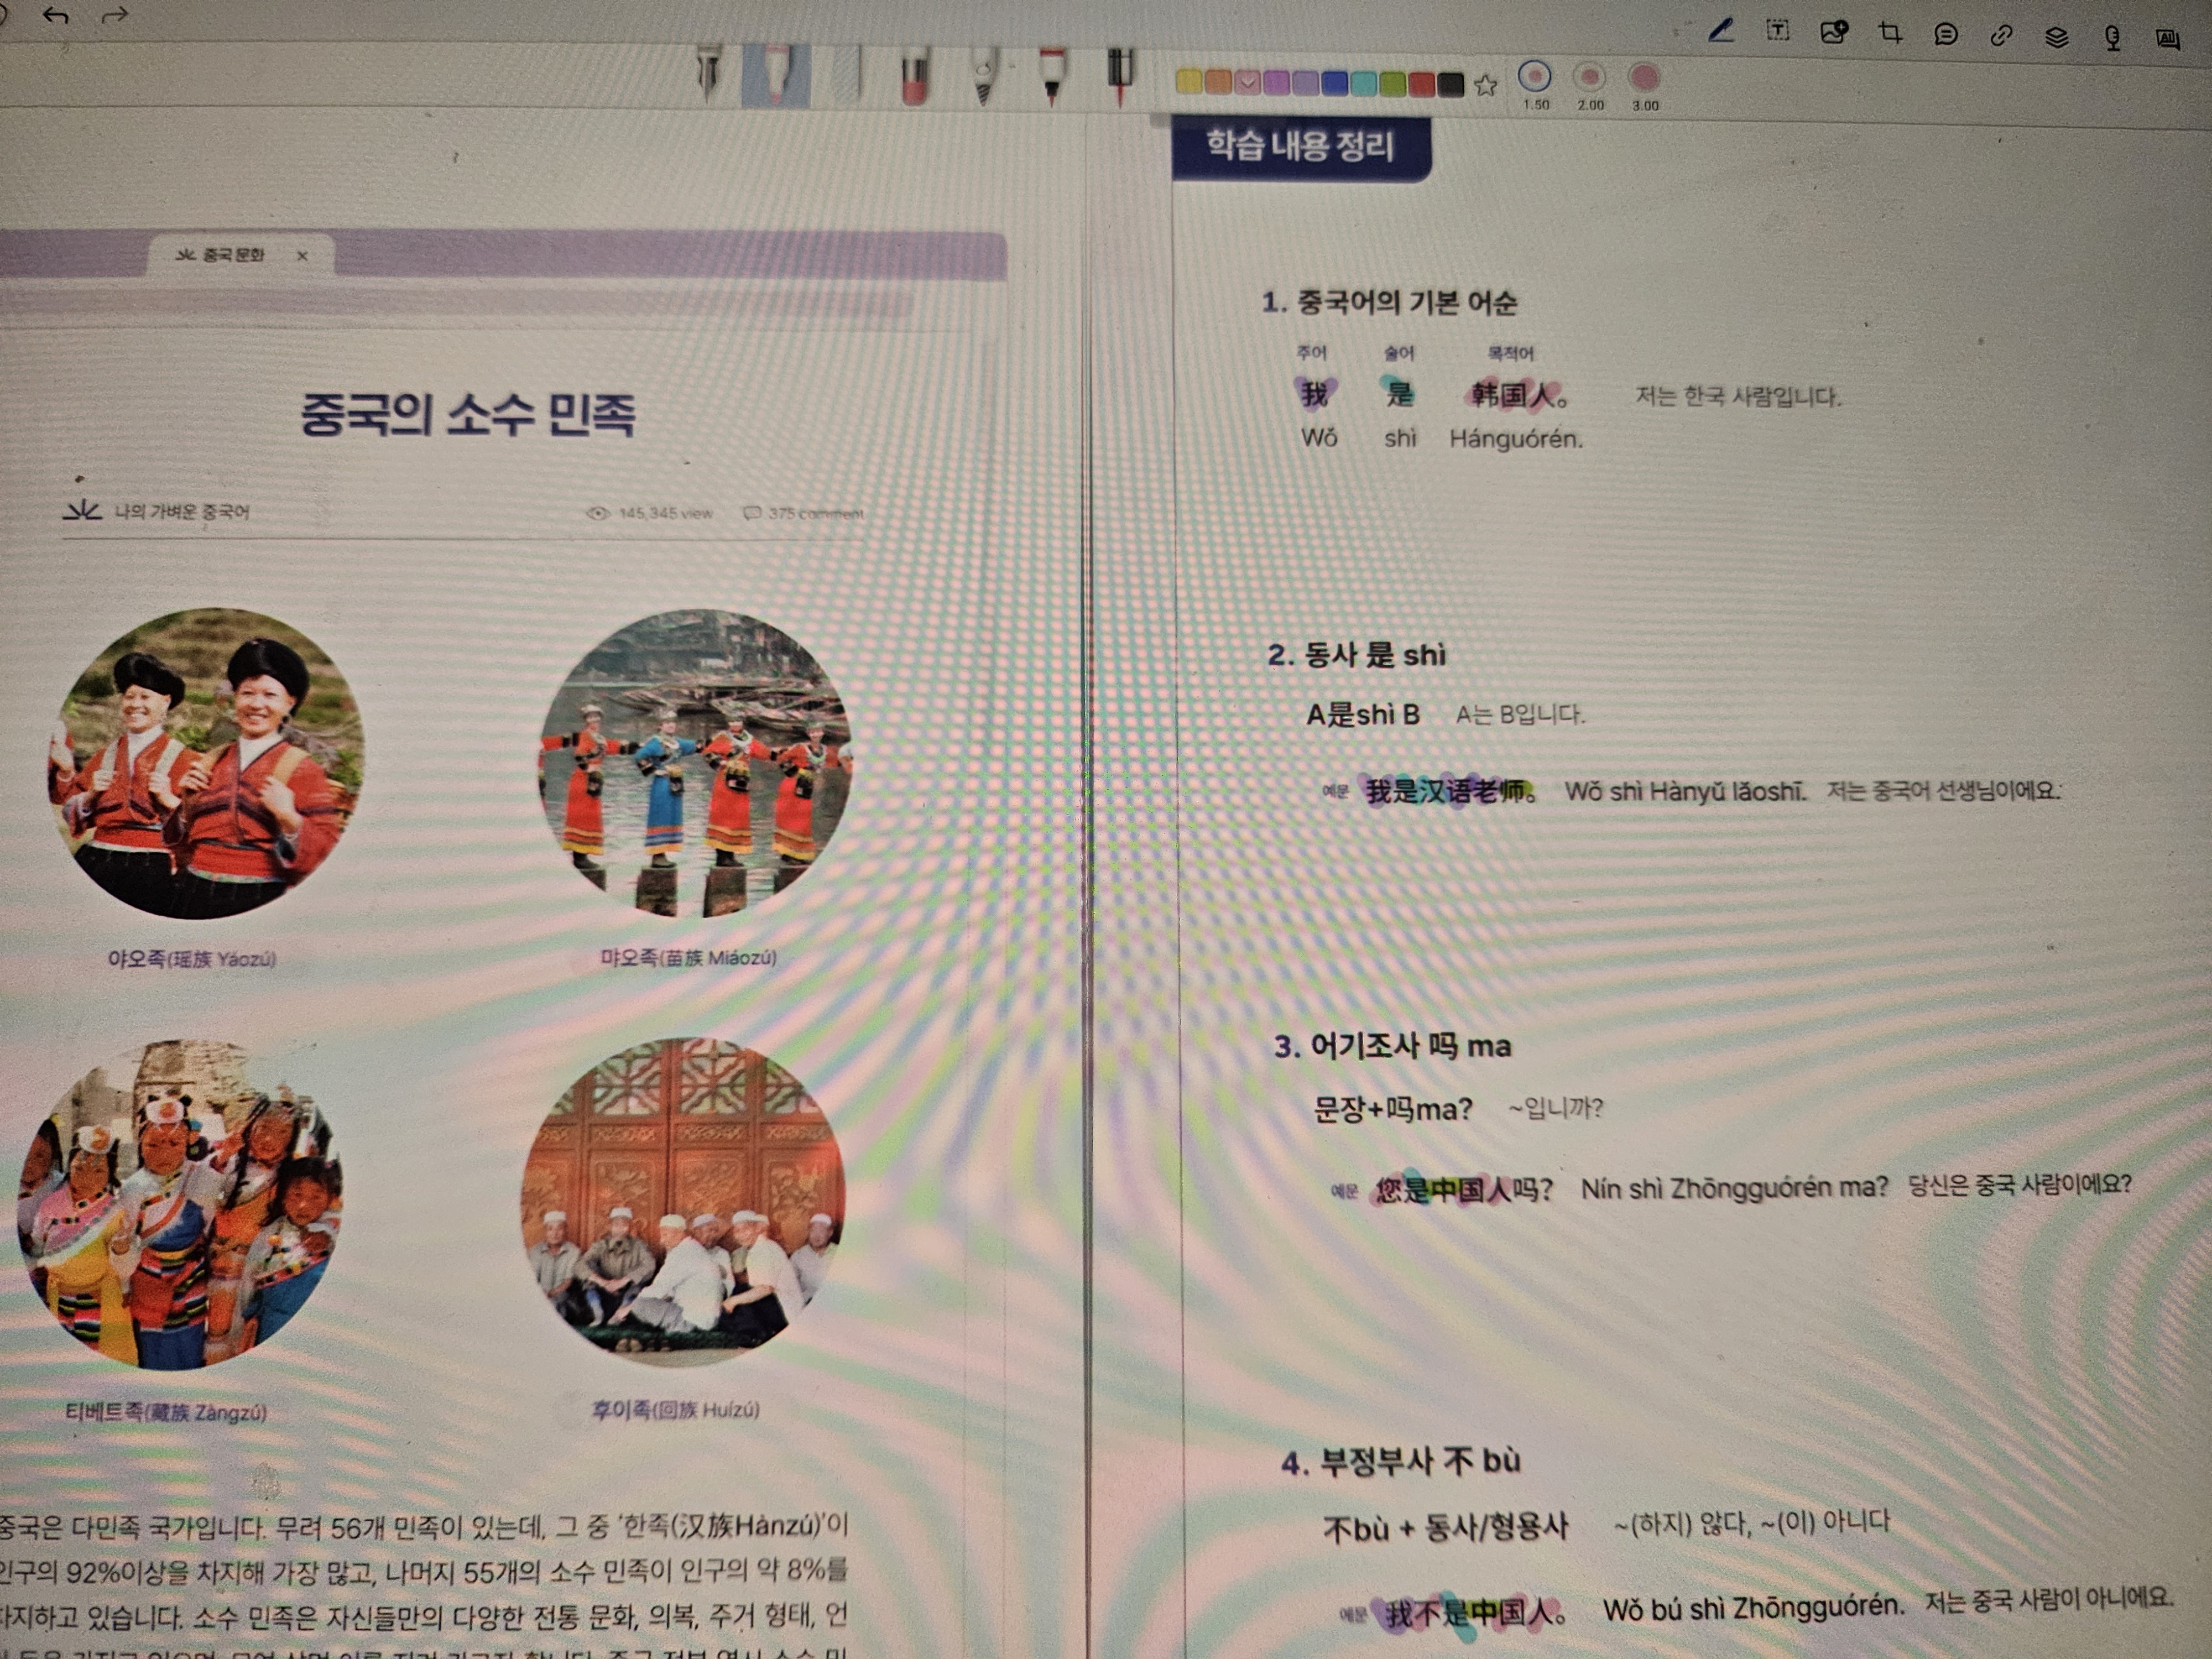Select the fountain pen tool
This screenshot has width=2212, height=1659.
coord(709,72)
